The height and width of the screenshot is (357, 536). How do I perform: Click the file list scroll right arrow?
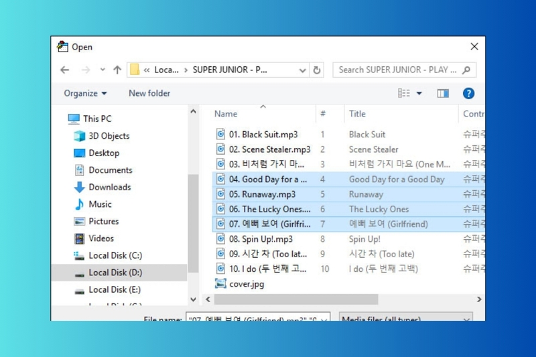[479, 299]
